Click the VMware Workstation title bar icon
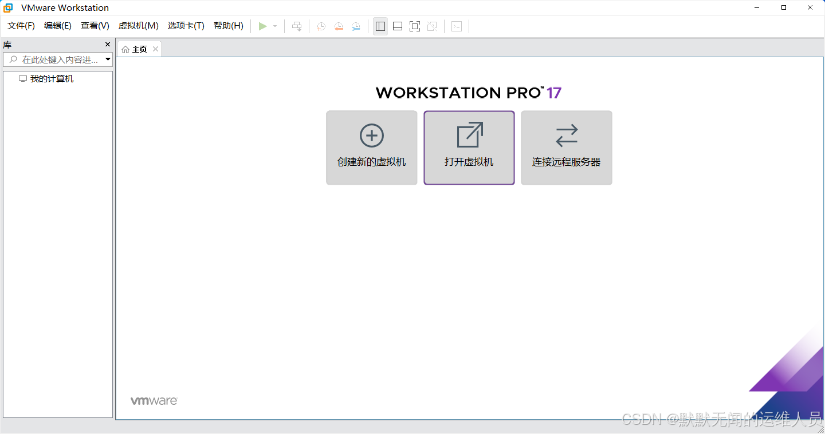The image size is (825, 434). 9,8
